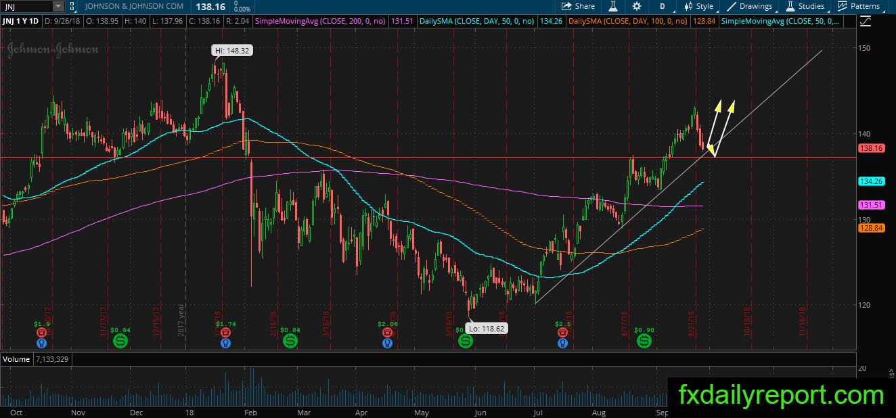Click the 134.26 study value in header

[550, 22]
